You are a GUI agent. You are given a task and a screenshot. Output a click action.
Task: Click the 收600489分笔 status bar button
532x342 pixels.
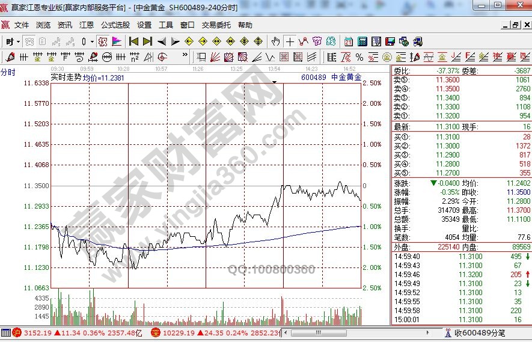click(479, 332)
